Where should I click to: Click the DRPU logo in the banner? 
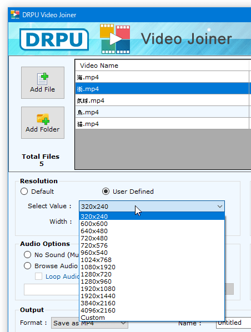pyautogui.click(x=54, y=39)
